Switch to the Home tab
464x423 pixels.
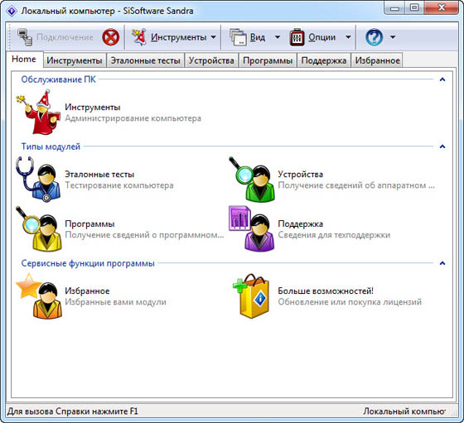coord(24,59)
